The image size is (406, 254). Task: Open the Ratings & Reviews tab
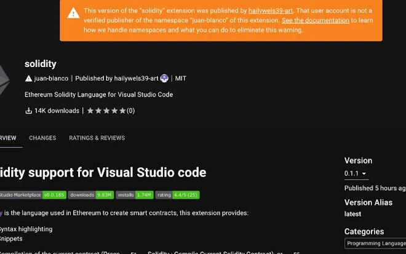point(97,138)
